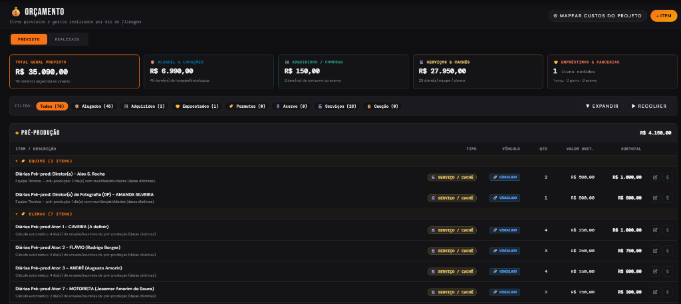Image resolution: width=681 pixels, height=304 pixels.
Task: Click Serviço / Cachê badge in MOTORISTA row
Action: pyautogui.click(x=452, y=292)
